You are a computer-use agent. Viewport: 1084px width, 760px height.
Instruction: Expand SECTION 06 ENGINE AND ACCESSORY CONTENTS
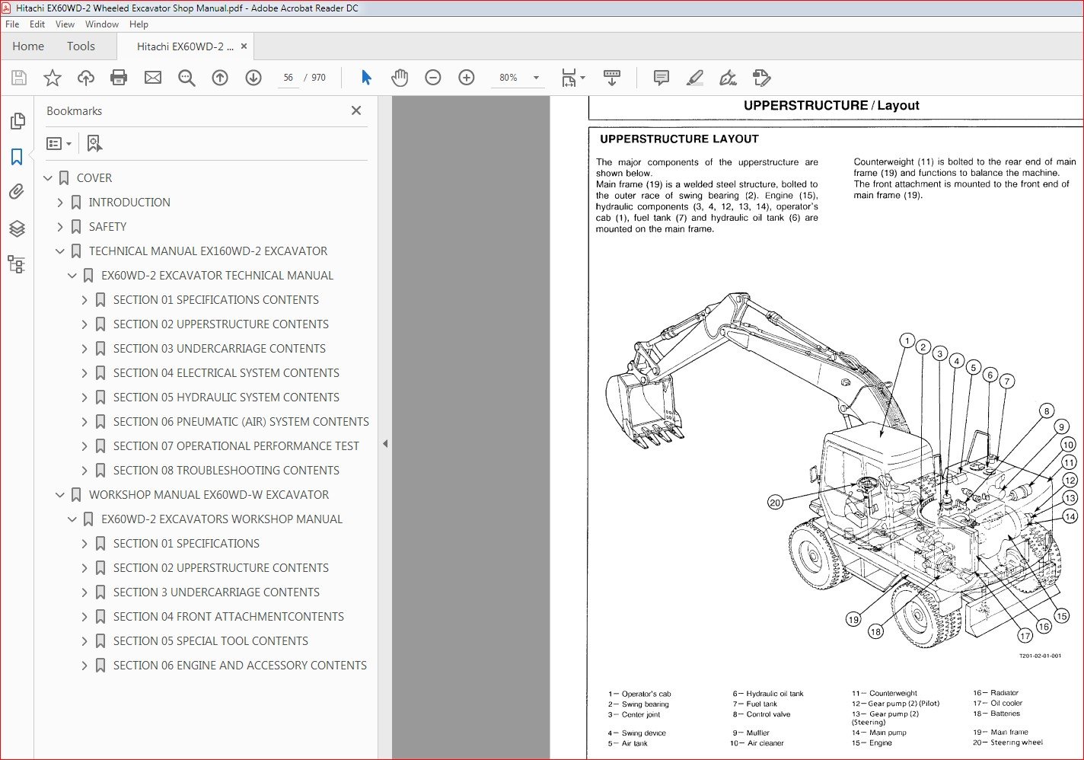[x=84, y=666]
